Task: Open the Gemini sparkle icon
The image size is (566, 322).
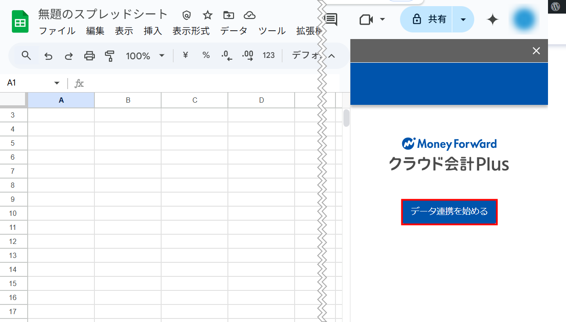Action: (x=493, y=20)
